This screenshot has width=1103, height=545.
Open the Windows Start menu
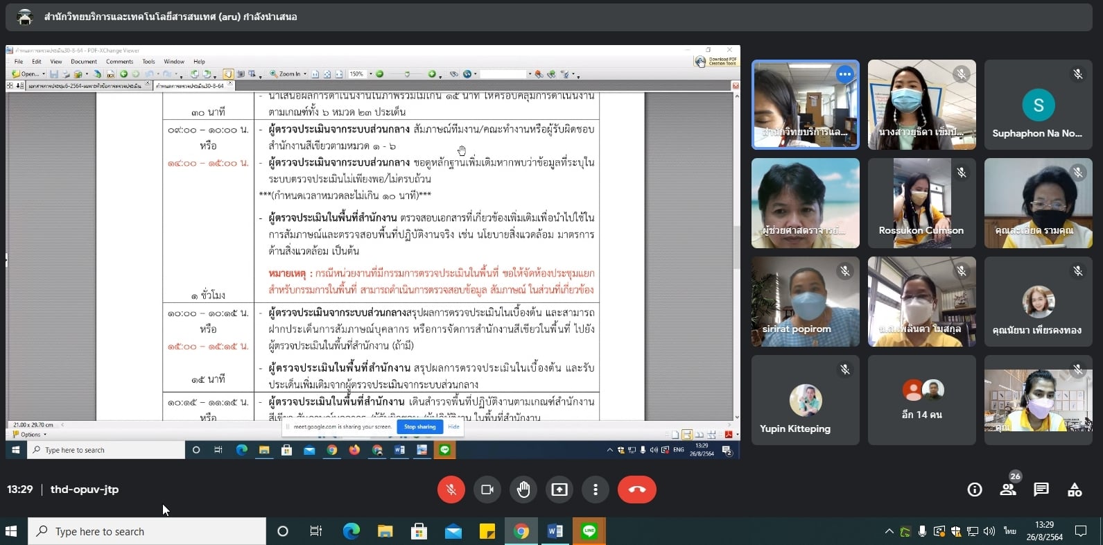11,531
